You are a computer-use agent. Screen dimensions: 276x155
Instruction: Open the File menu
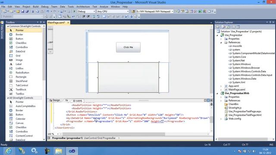(x=3, y=7)
